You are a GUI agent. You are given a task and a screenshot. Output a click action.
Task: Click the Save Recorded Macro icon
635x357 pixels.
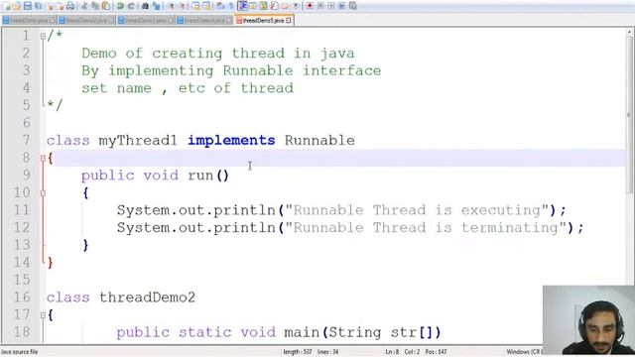tap(353, 6)
